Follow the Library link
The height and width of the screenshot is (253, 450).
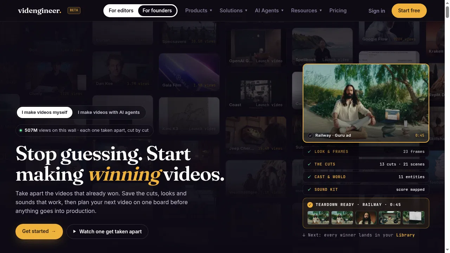point(405,235)
